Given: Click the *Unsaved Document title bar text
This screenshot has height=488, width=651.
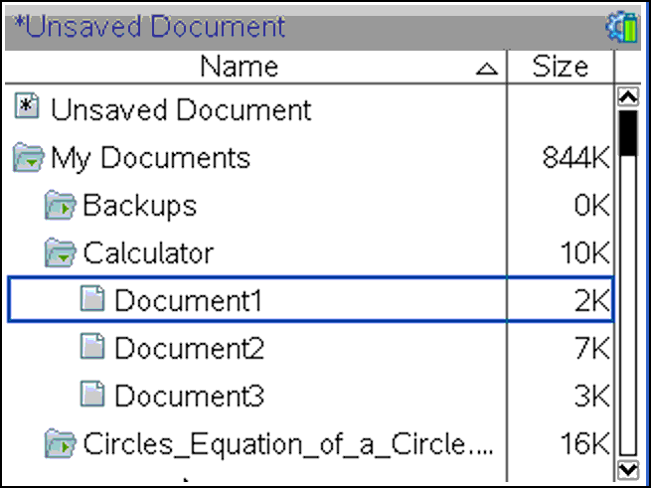Looking at the screenshot, I should (x=149, y=27).
